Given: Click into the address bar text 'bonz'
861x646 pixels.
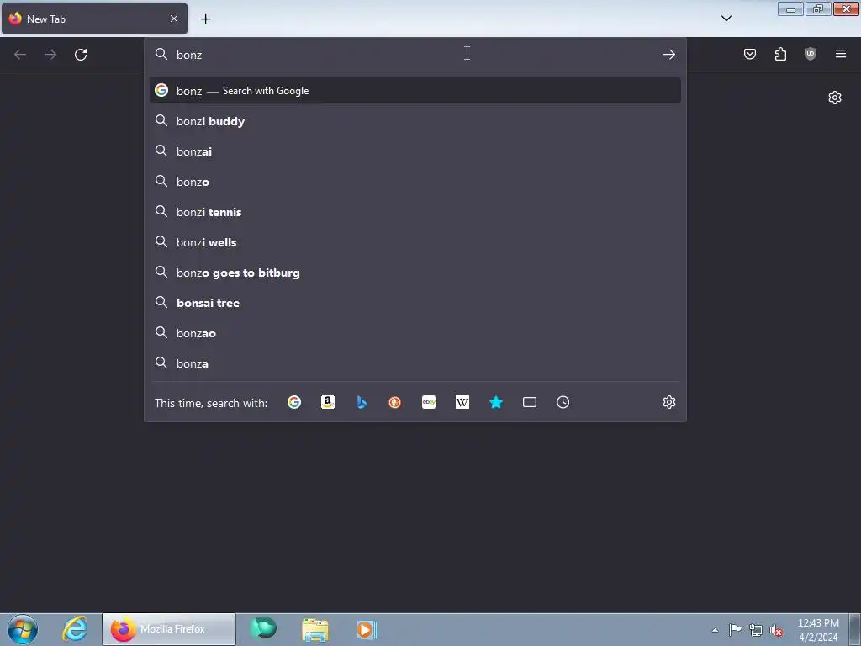Looking at the screenshot, I should (189, 55).
